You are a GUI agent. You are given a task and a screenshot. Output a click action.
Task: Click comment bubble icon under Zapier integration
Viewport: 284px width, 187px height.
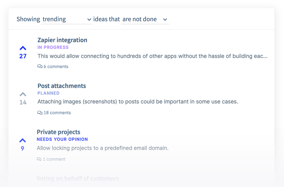coord(40,67)
